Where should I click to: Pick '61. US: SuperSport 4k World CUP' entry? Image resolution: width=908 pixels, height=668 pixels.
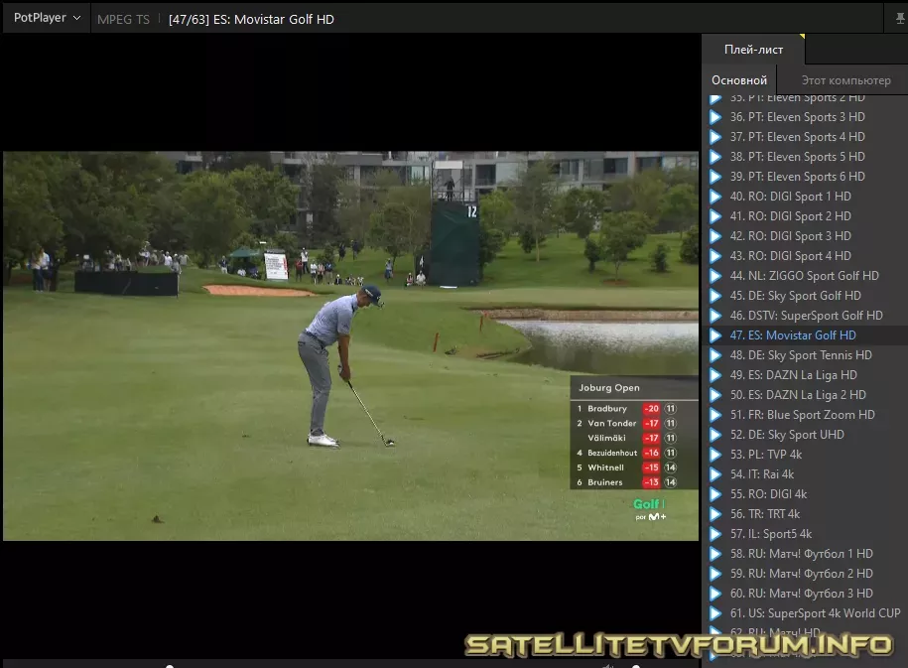[816, 613]
